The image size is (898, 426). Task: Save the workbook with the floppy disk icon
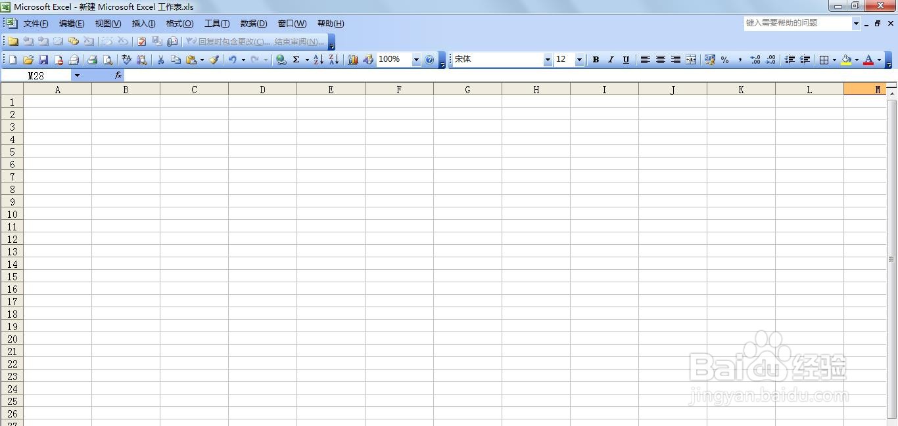[x=43, y=60]
